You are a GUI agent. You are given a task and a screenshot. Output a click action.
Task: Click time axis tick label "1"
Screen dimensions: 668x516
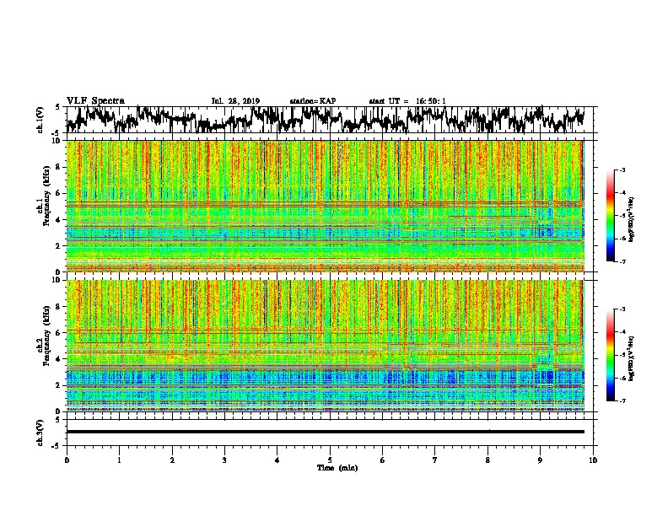tap(119, 460)
